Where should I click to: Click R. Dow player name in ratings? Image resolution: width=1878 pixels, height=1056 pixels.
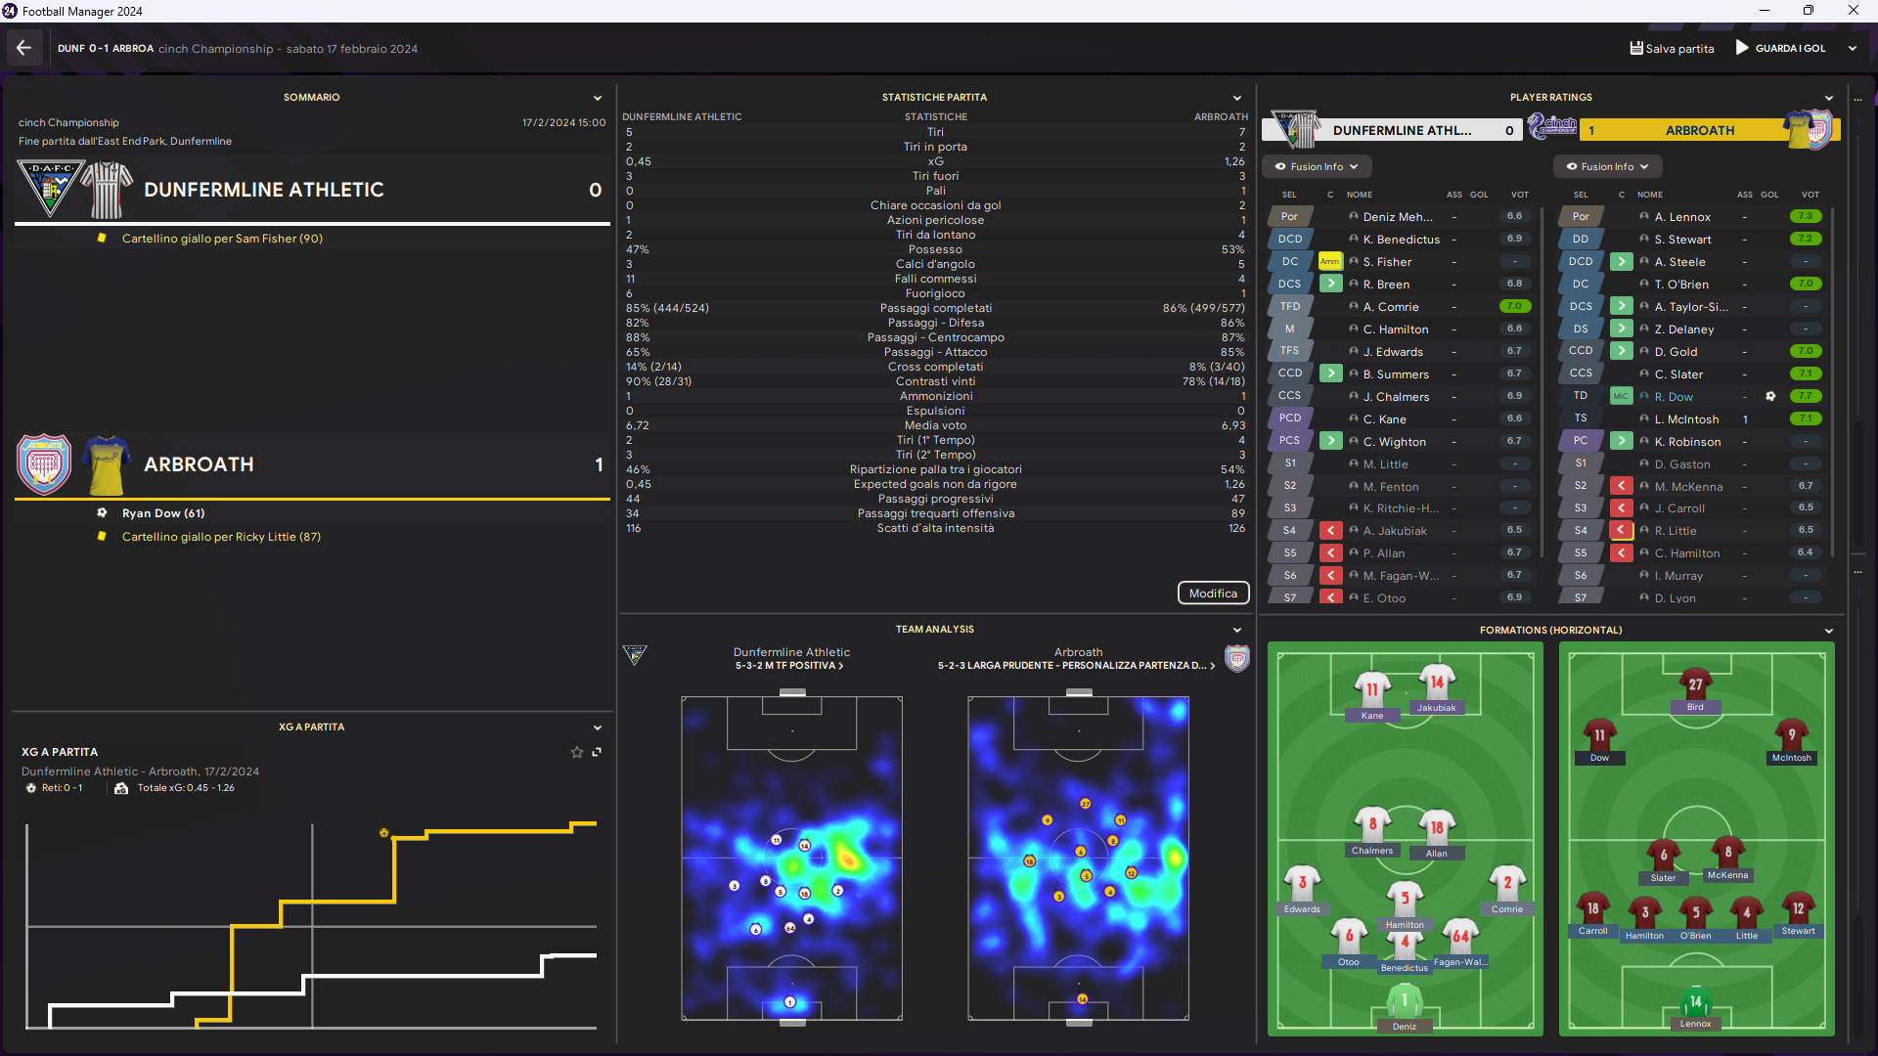[1673, 397]
